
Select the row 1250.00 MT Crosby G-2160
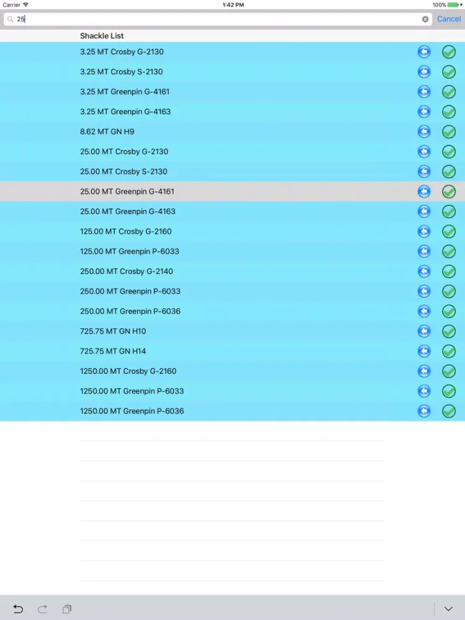(232, 371)
